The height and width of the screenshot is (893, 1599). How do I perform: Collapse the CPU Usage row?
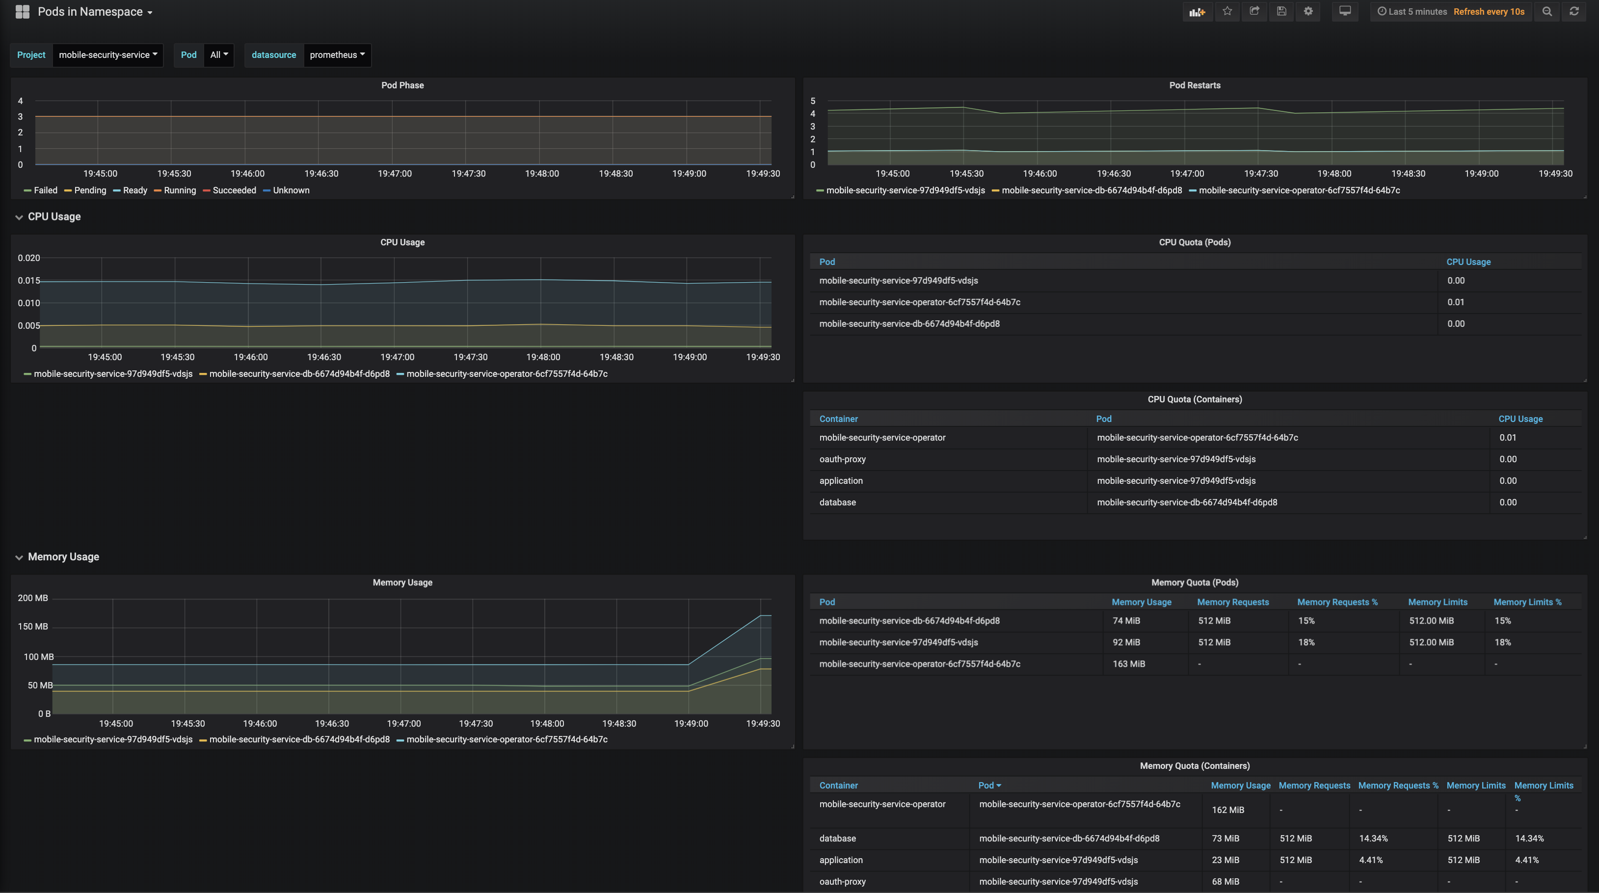coord(54,216)
